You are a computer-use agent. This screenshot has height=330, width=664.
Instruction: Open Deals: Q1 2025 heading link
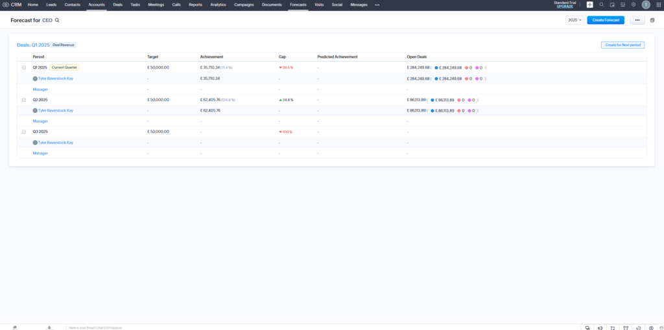point(33,45)
